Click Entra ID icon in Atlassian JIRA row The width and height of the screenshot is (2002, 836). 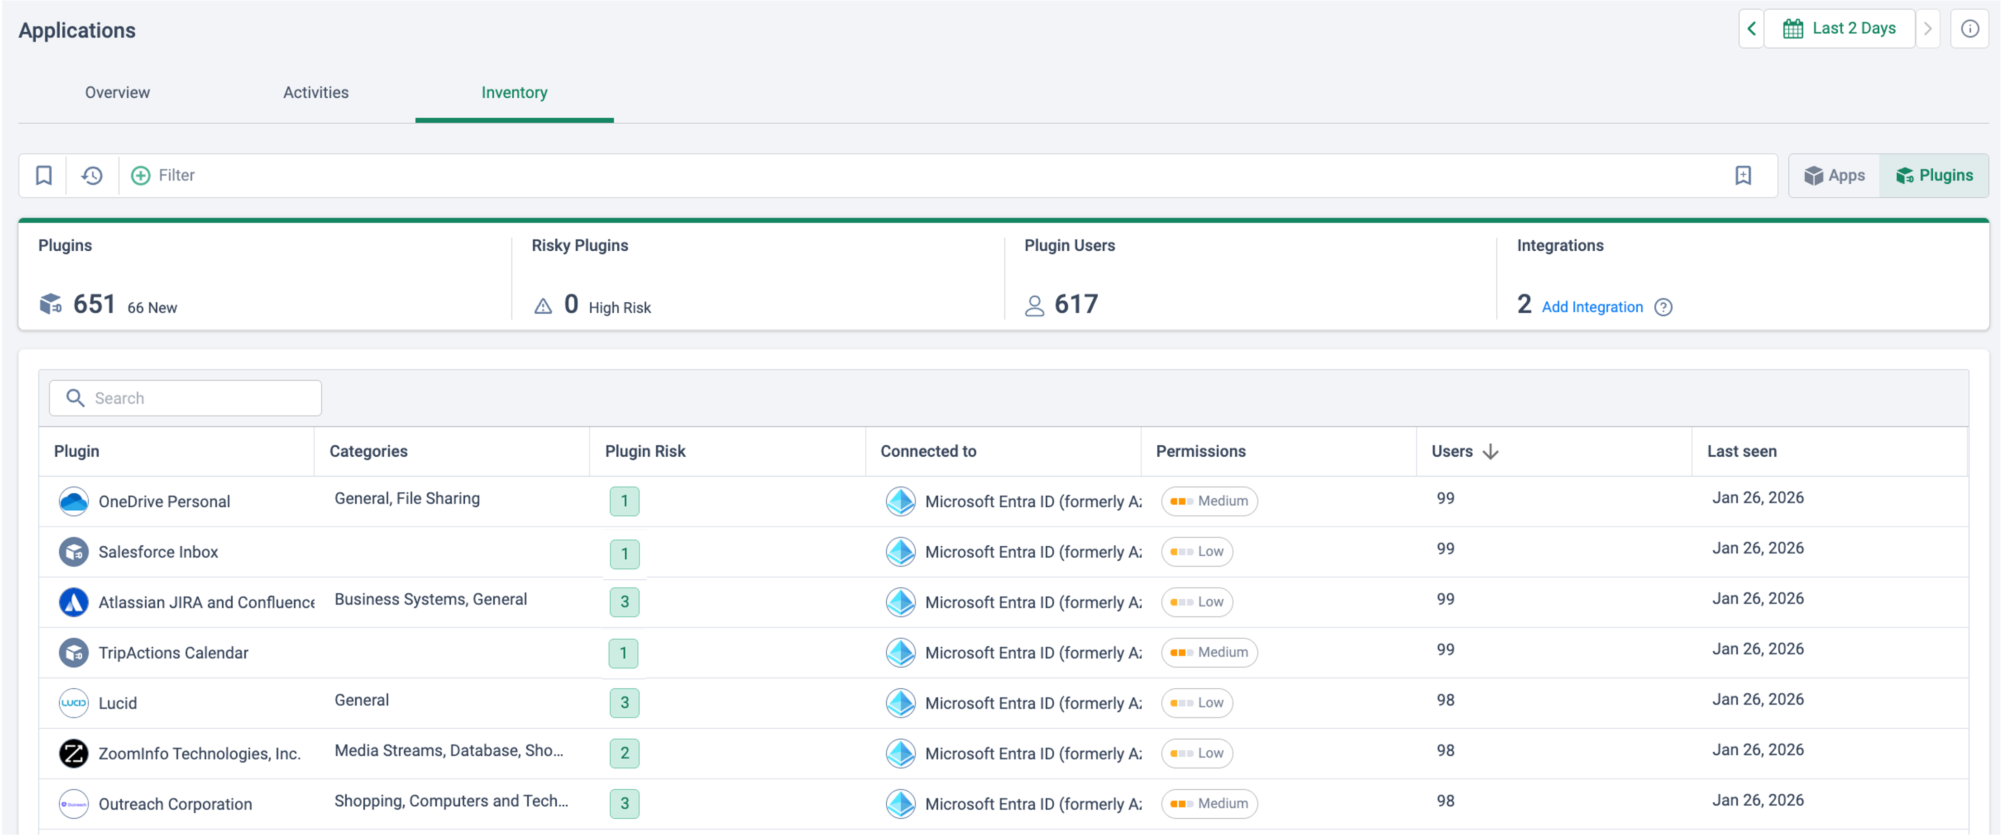click(901, 603)
